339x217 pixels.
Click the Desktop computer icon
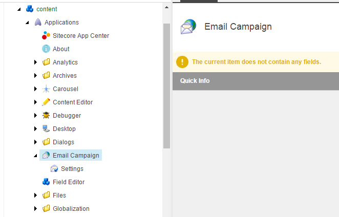click(x=46, y=128)
